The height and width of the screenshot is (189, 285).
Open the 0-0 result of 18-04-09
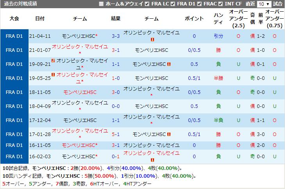pyautogui.click(x=116, y=106)
